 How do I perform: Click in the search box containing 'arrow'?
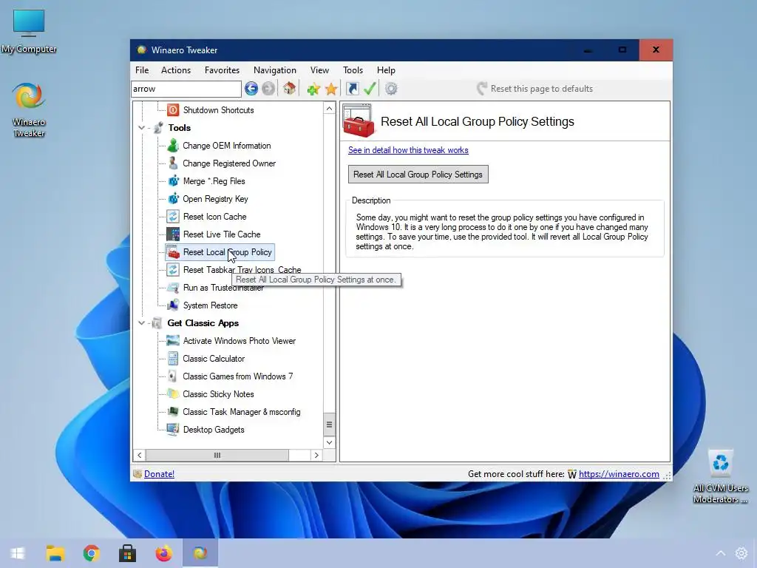point(186,89)
